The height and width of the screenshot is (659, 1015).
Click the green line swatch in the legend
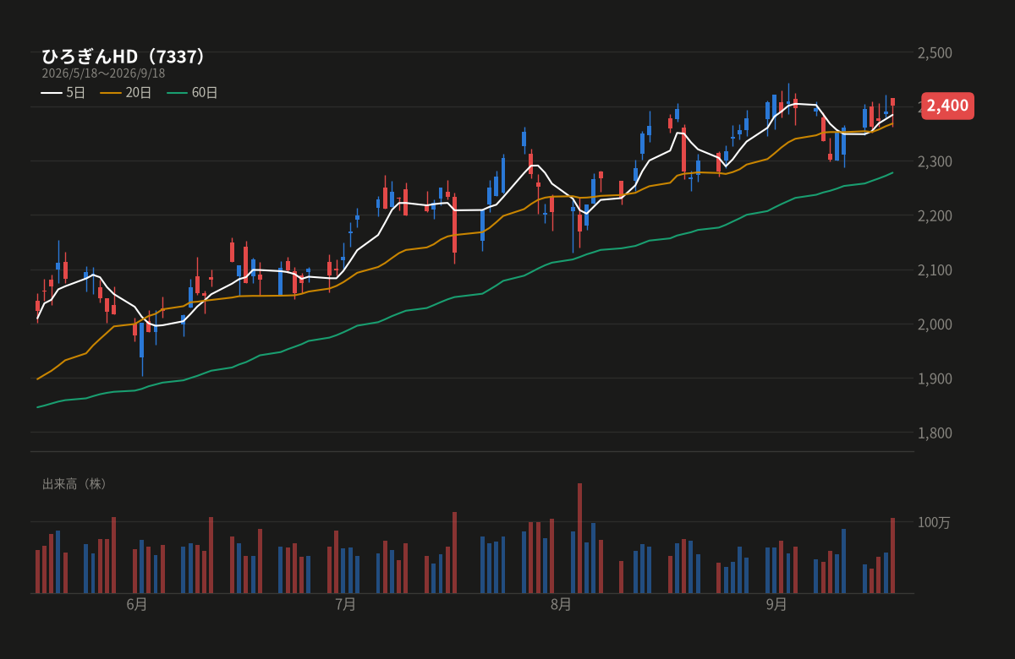(x=177, y=93)
